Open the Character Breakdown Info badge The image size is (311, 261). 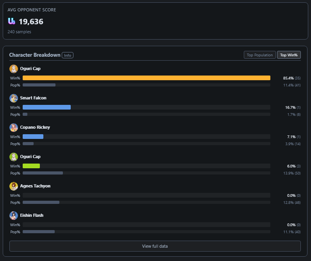68,55
